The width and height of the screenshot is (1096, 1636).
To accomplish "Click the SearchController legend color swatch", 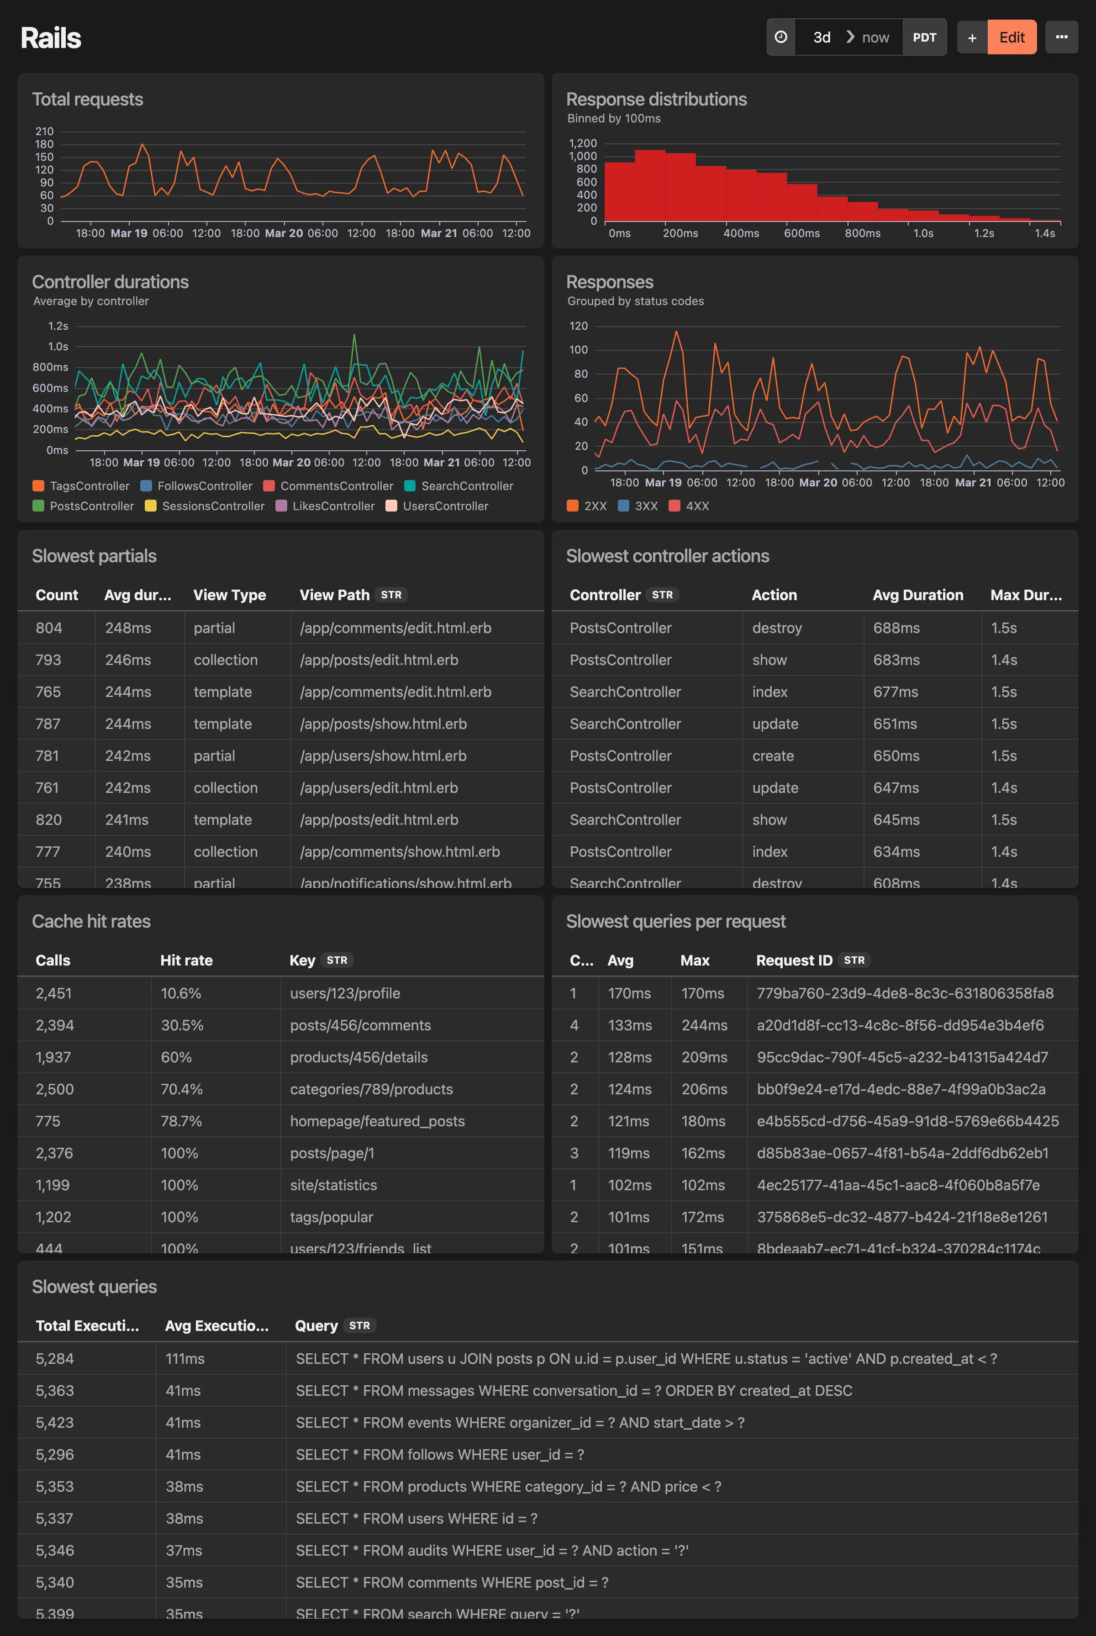I will (410, 486).
